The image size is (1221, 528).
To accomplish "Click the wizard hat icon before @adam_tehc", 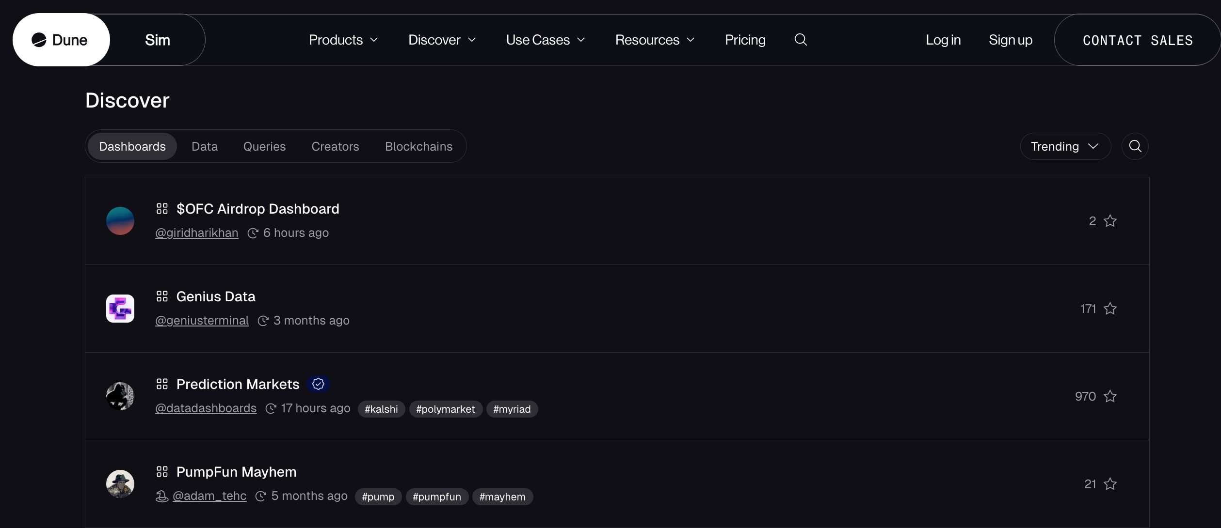I will [x=161, y=497].
